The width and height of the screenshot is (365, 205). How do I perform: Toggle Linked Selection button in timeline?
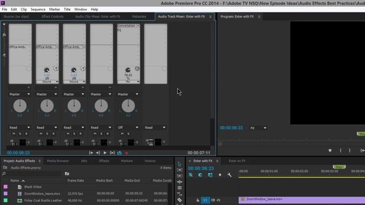(x=210, y=175)
